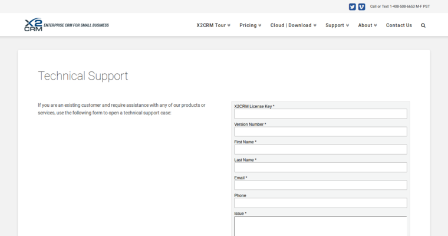Expand the X2CRM Tour menu
Image resolution: width=448 pixels, height=236 pixels.
tap(213, 25)
